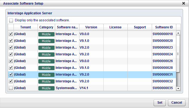Click (Global) tenant in SW00000018 row

tap(20, 34)
